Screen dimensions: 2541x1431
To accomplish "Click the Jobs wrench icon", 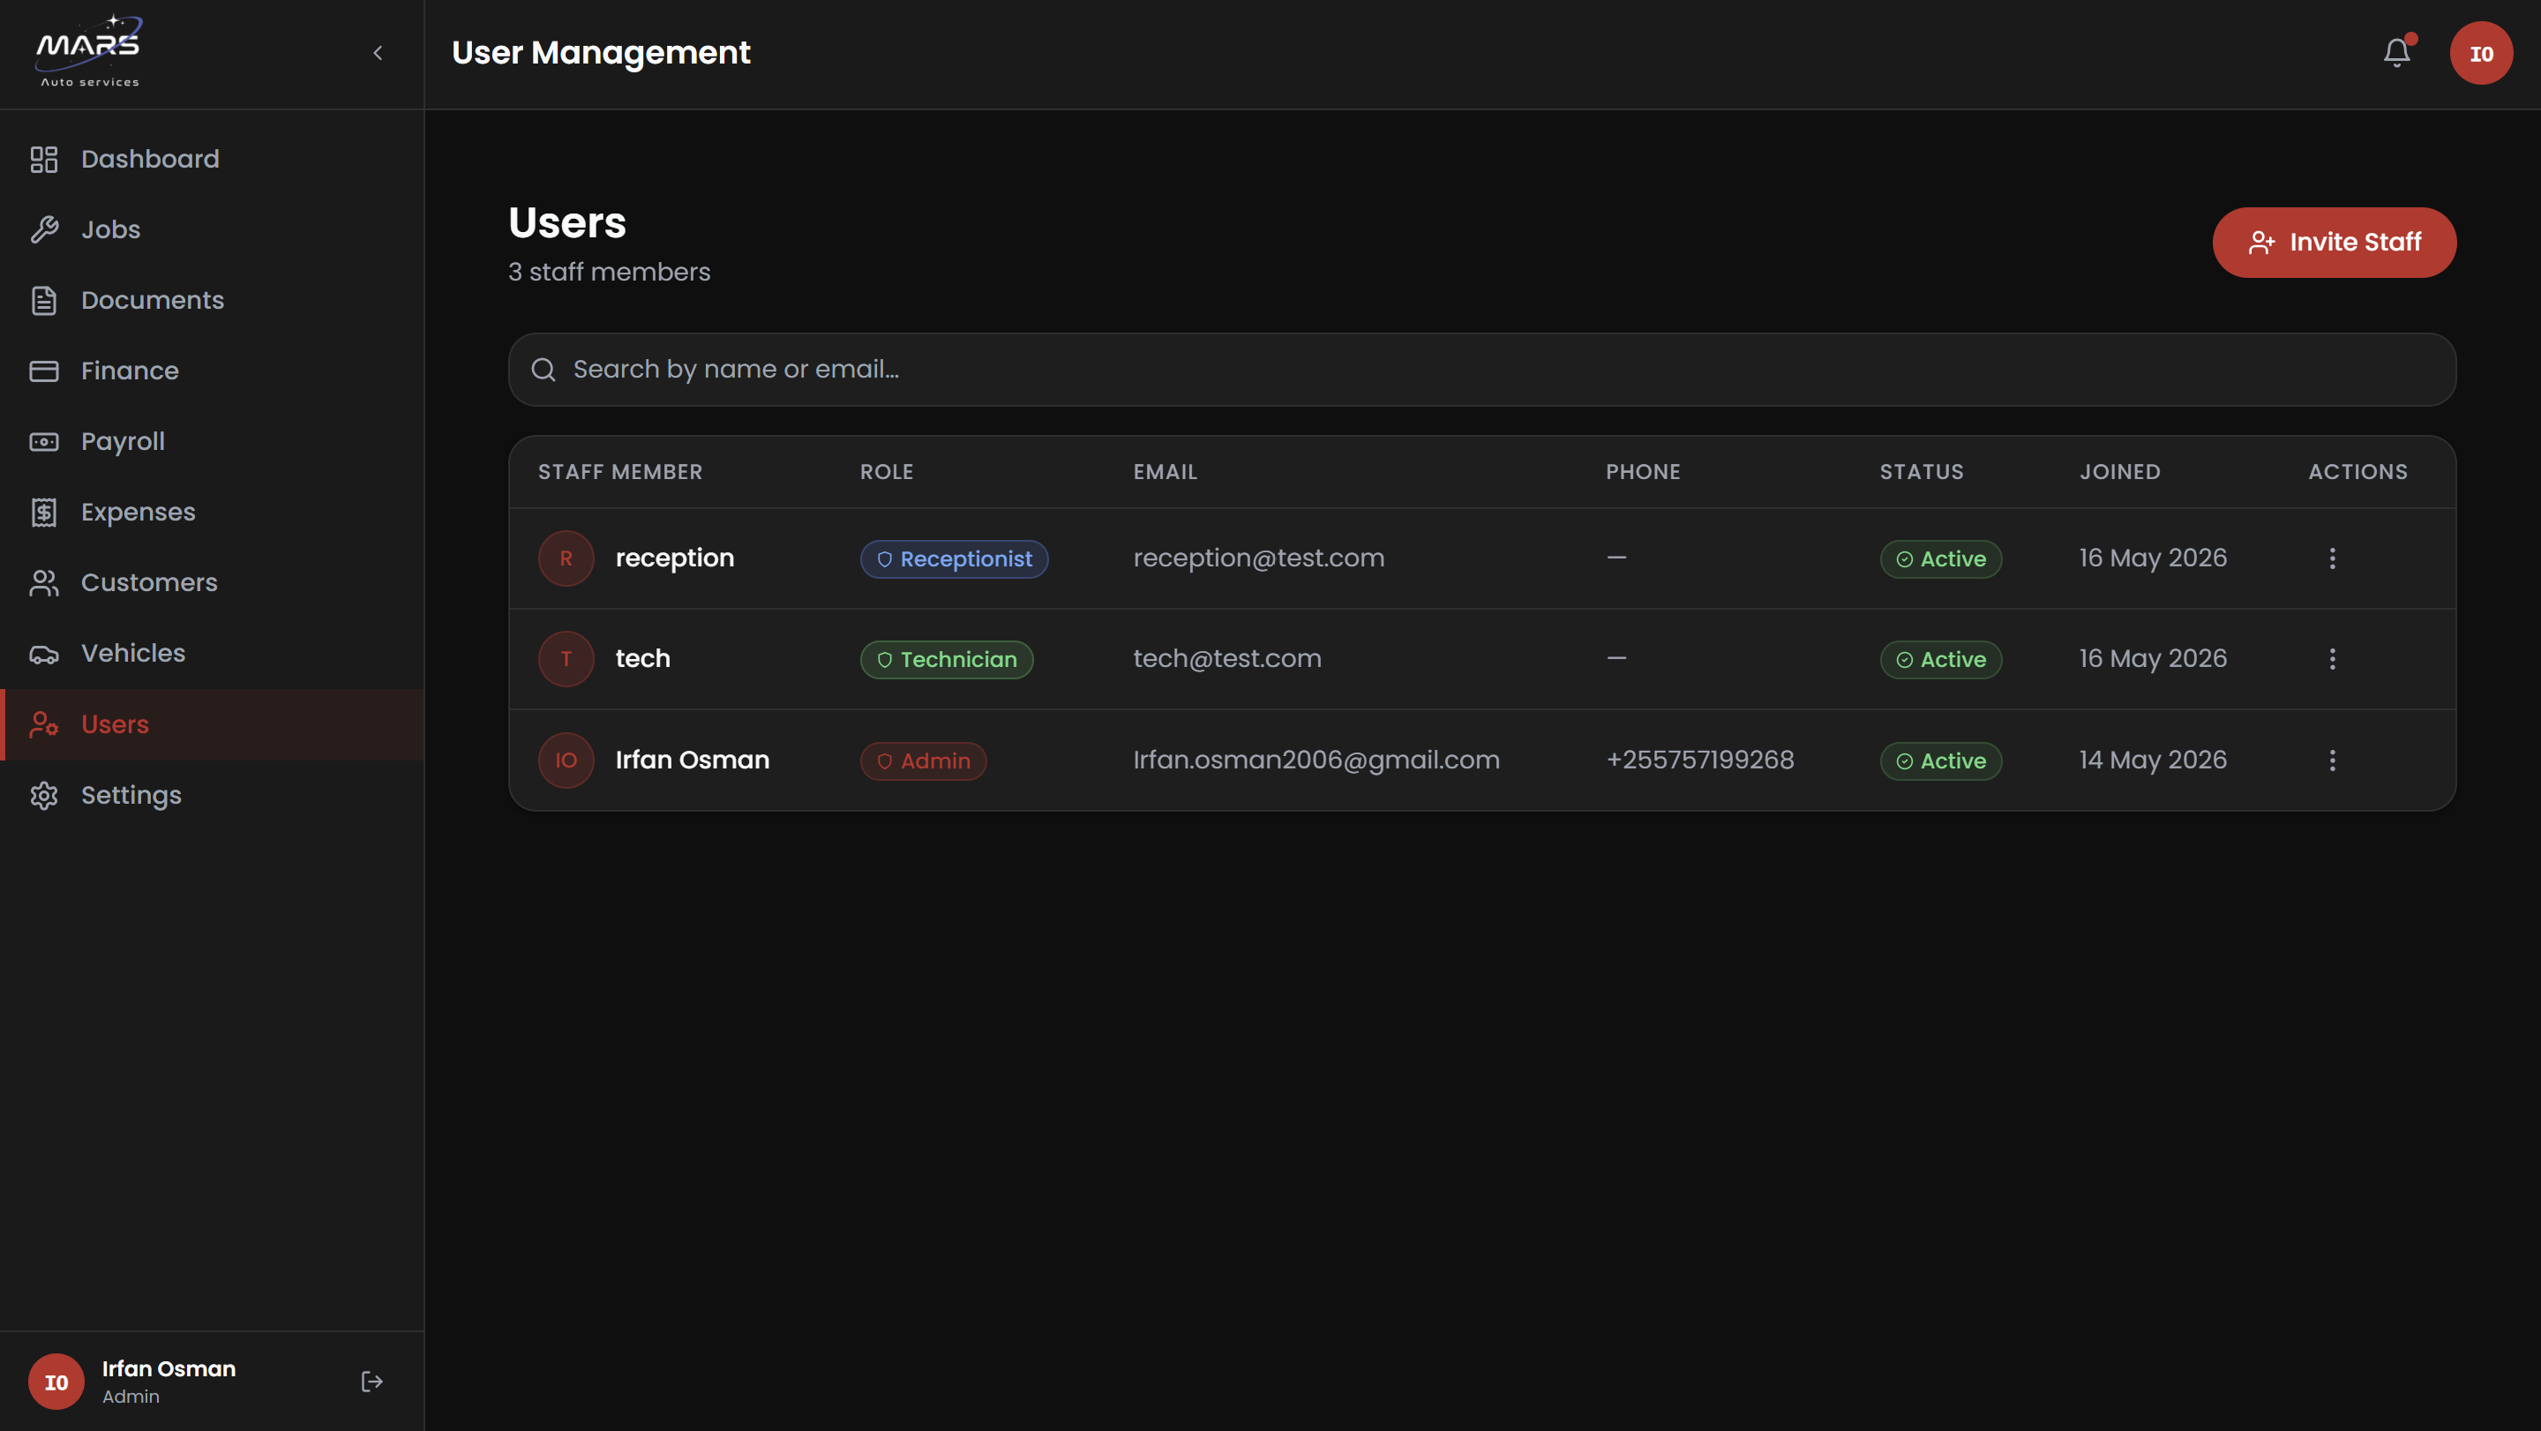I will click(x=43, y=229).
